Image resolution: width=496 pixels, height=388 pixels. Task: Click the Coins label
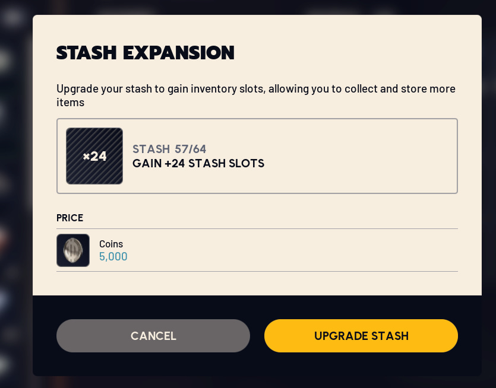click(110, 244)
